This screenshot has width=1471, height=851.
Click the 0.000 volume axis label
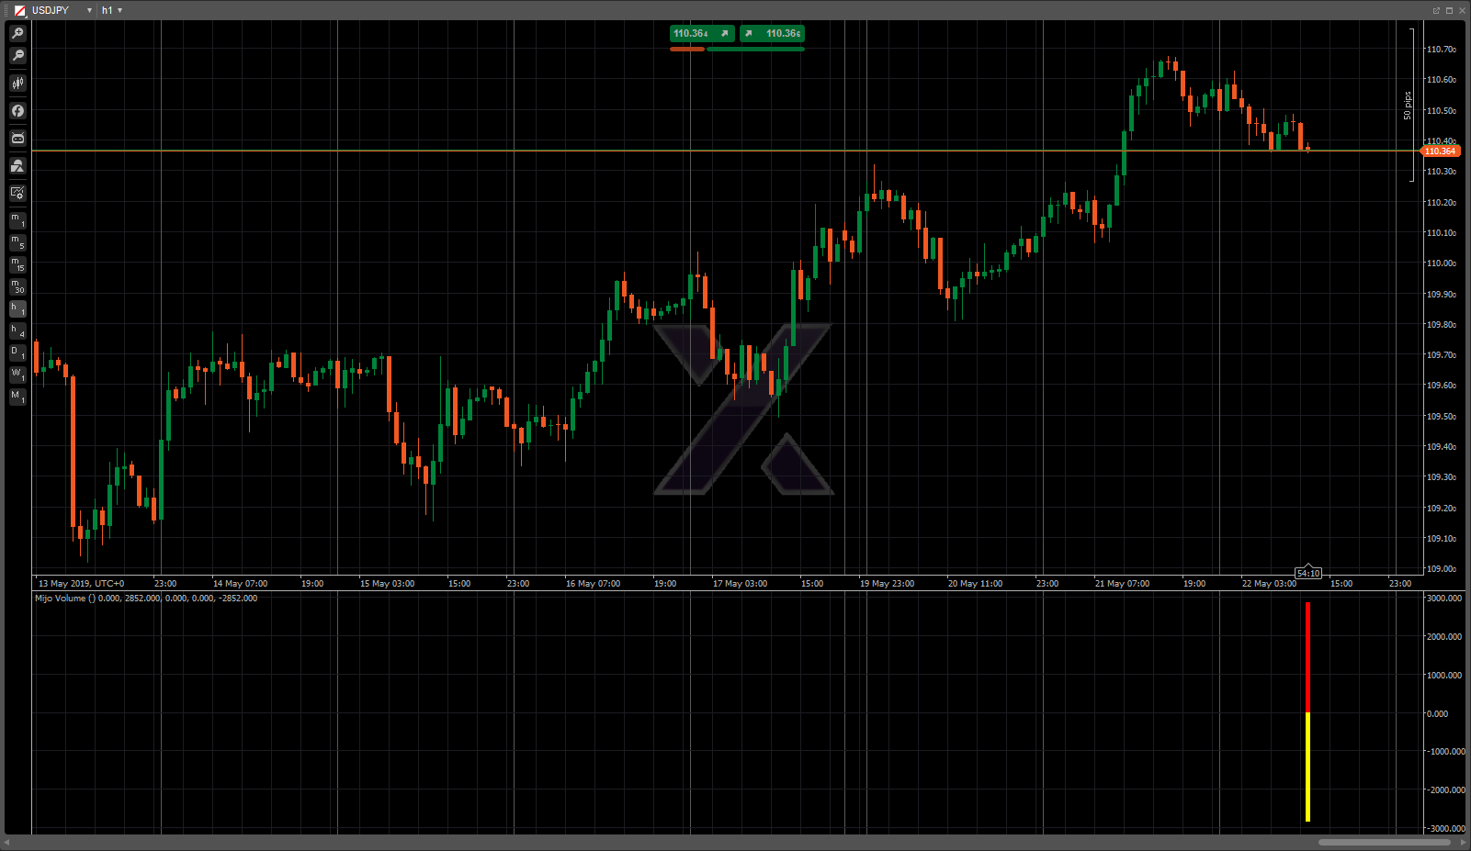(1437, 713)
